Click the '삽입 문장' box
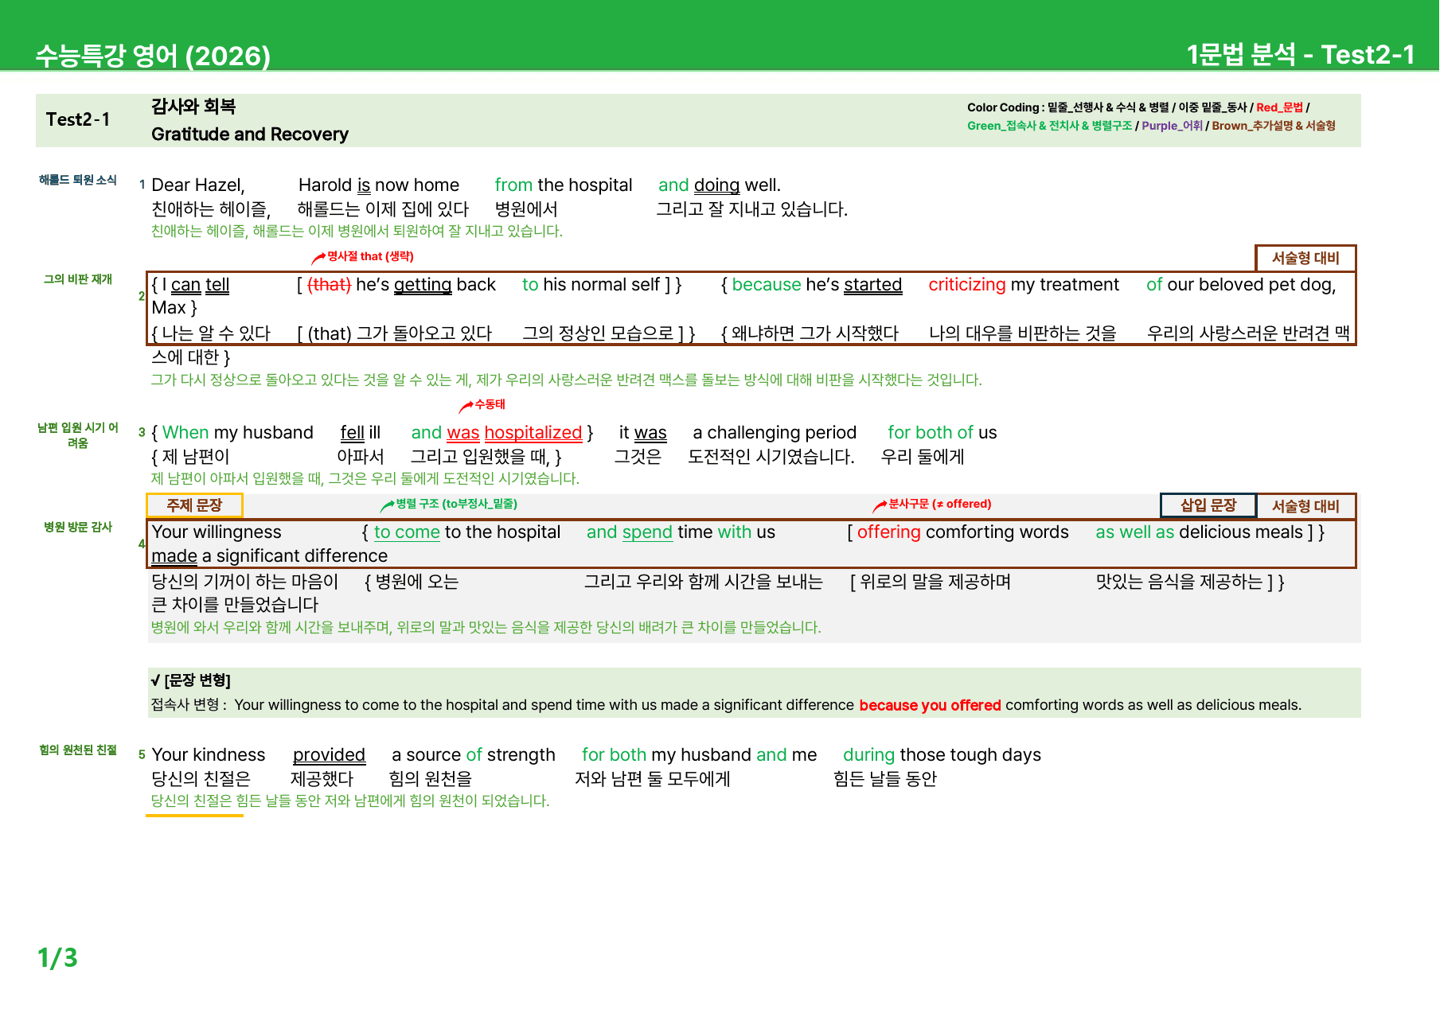The height and width of the screenshot is (1017, 1440). pos(1208,505)
